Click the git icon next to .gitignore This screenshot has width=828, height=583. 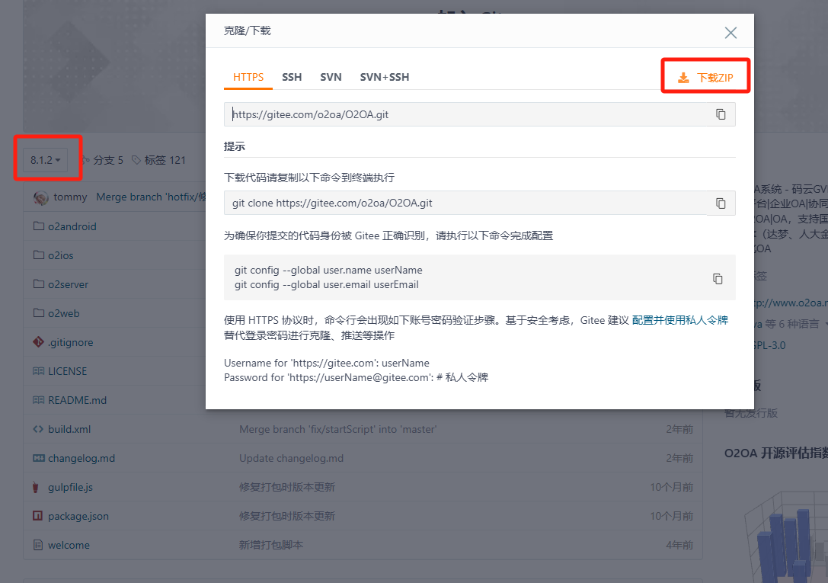pos(39,342)
